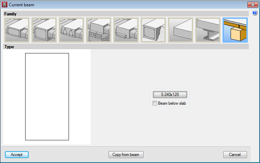Select beam family with triangular voids
The width and height of the screenshot is (260, 163).
pos(71,30)
